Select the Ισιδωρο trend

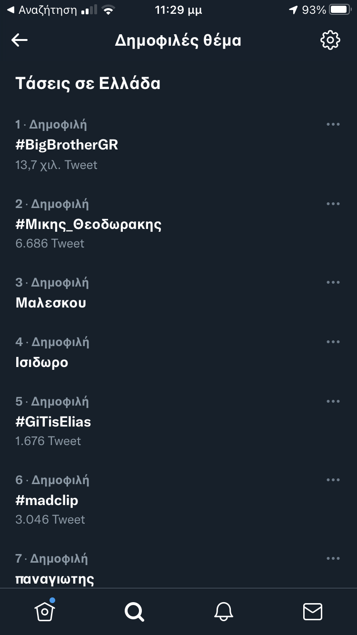point(42,362)
